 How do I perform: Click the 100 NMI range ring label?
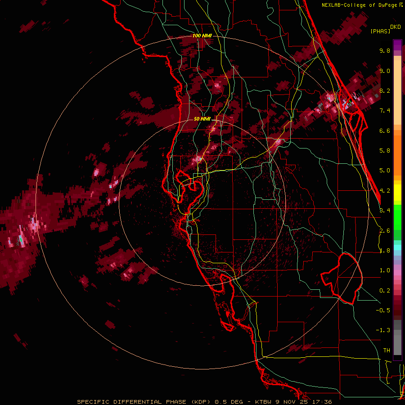(x=202, y=36)
